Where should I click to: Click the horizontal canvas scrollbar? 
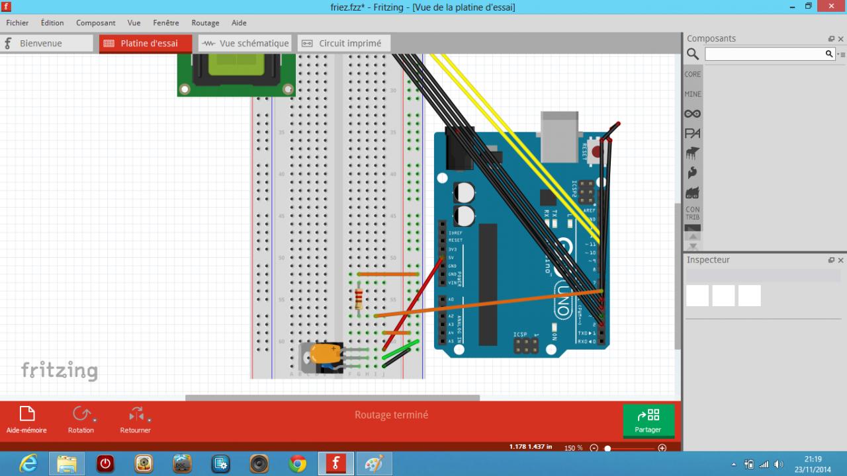pos(332,398)
